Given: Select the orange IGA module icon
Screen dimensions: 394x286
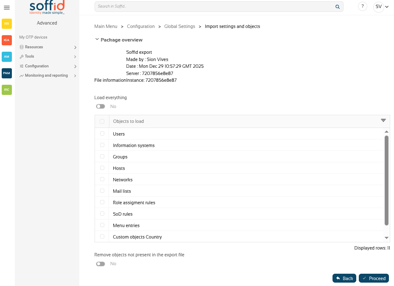Looking at the screenshot, I should (x=7, y=40).
